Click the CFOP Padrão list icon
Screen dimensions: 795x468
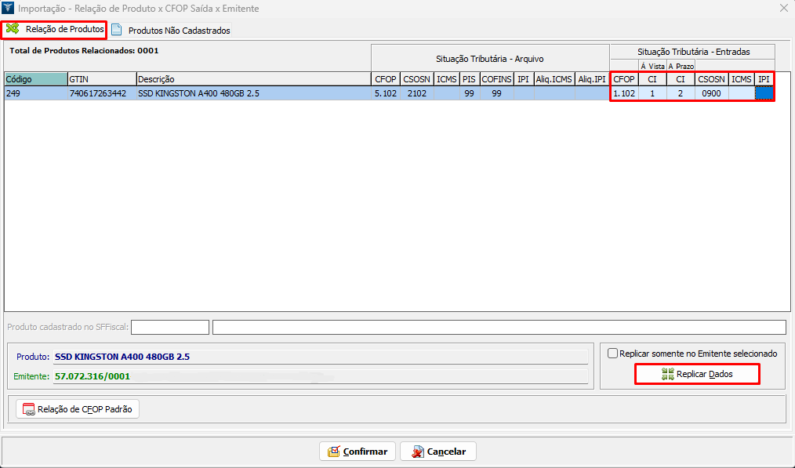pyautogui.click(x=28, y=408)
